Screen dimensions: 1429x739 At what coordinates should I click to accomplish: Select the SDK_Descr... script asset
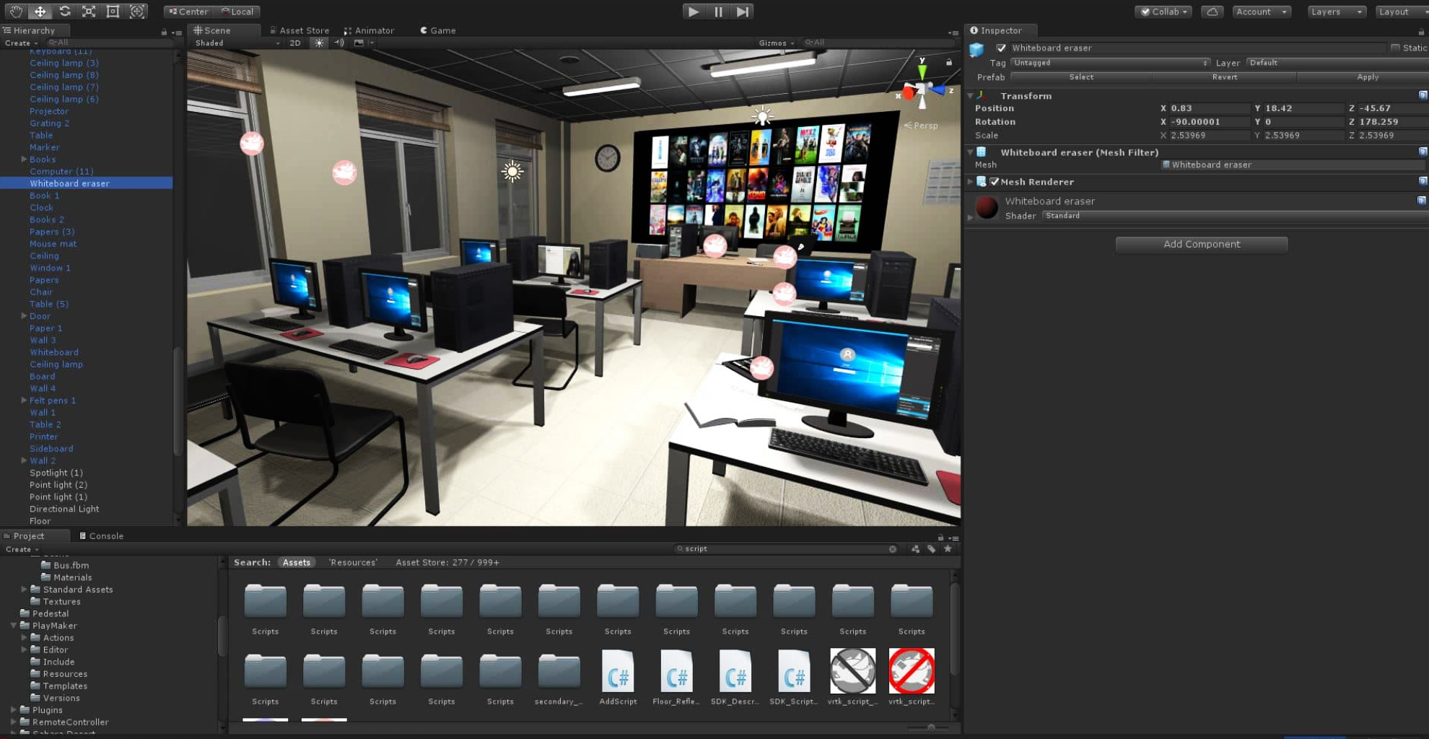735,677
